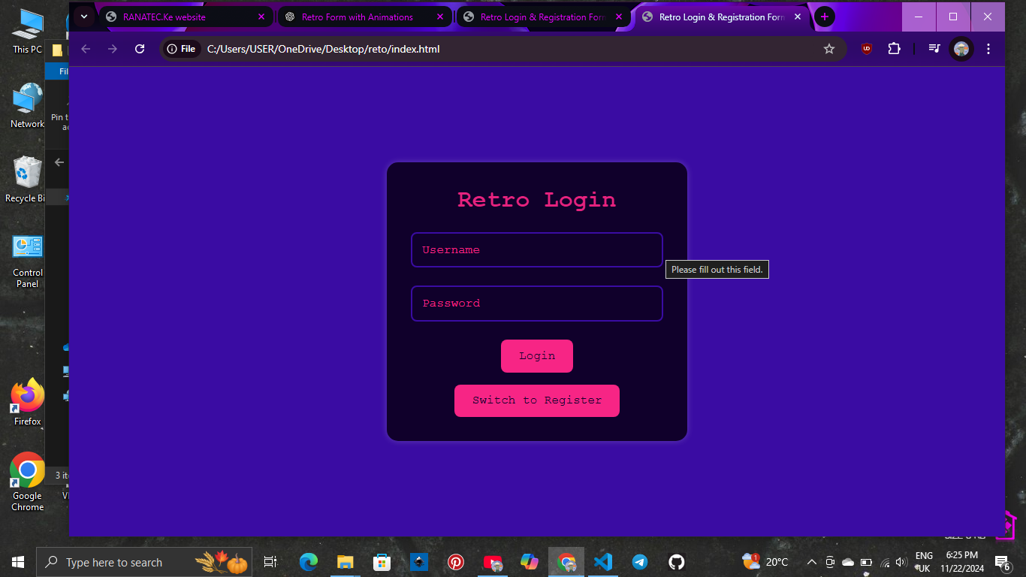Focus the Password input field

[537, 304]
